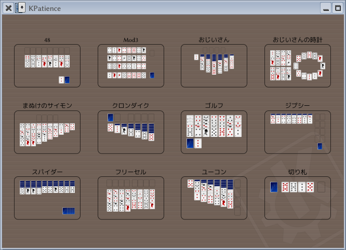This screenshot has width=346, height=250.
Task: Open the ジプシー game preview
Action: coord(298,132)
